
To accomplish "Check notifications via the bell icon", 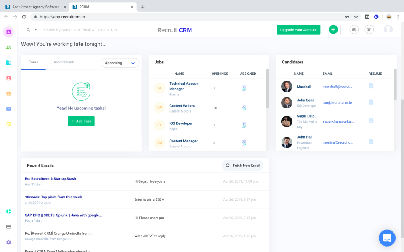I will [x=369, y=29].
